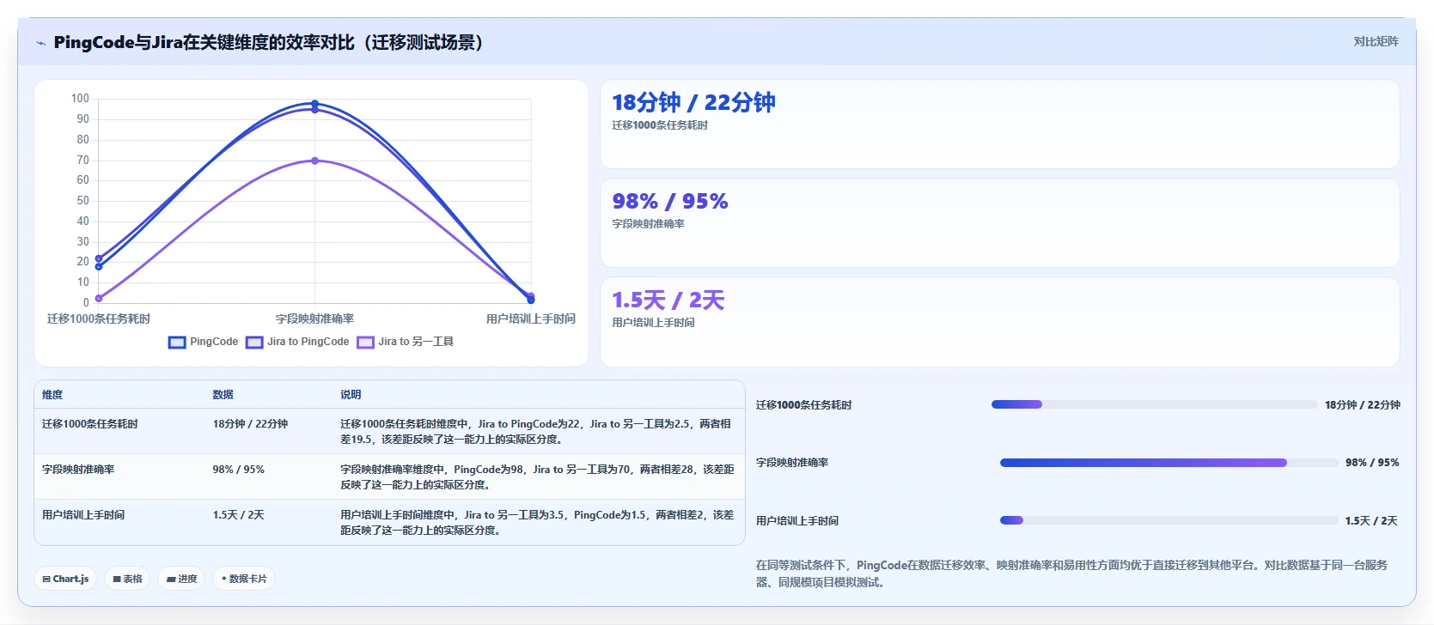The width and height of the screenshot is (1434, 625).
Task: Click the 数据卡片 tag chip
Action: point(244,579)
